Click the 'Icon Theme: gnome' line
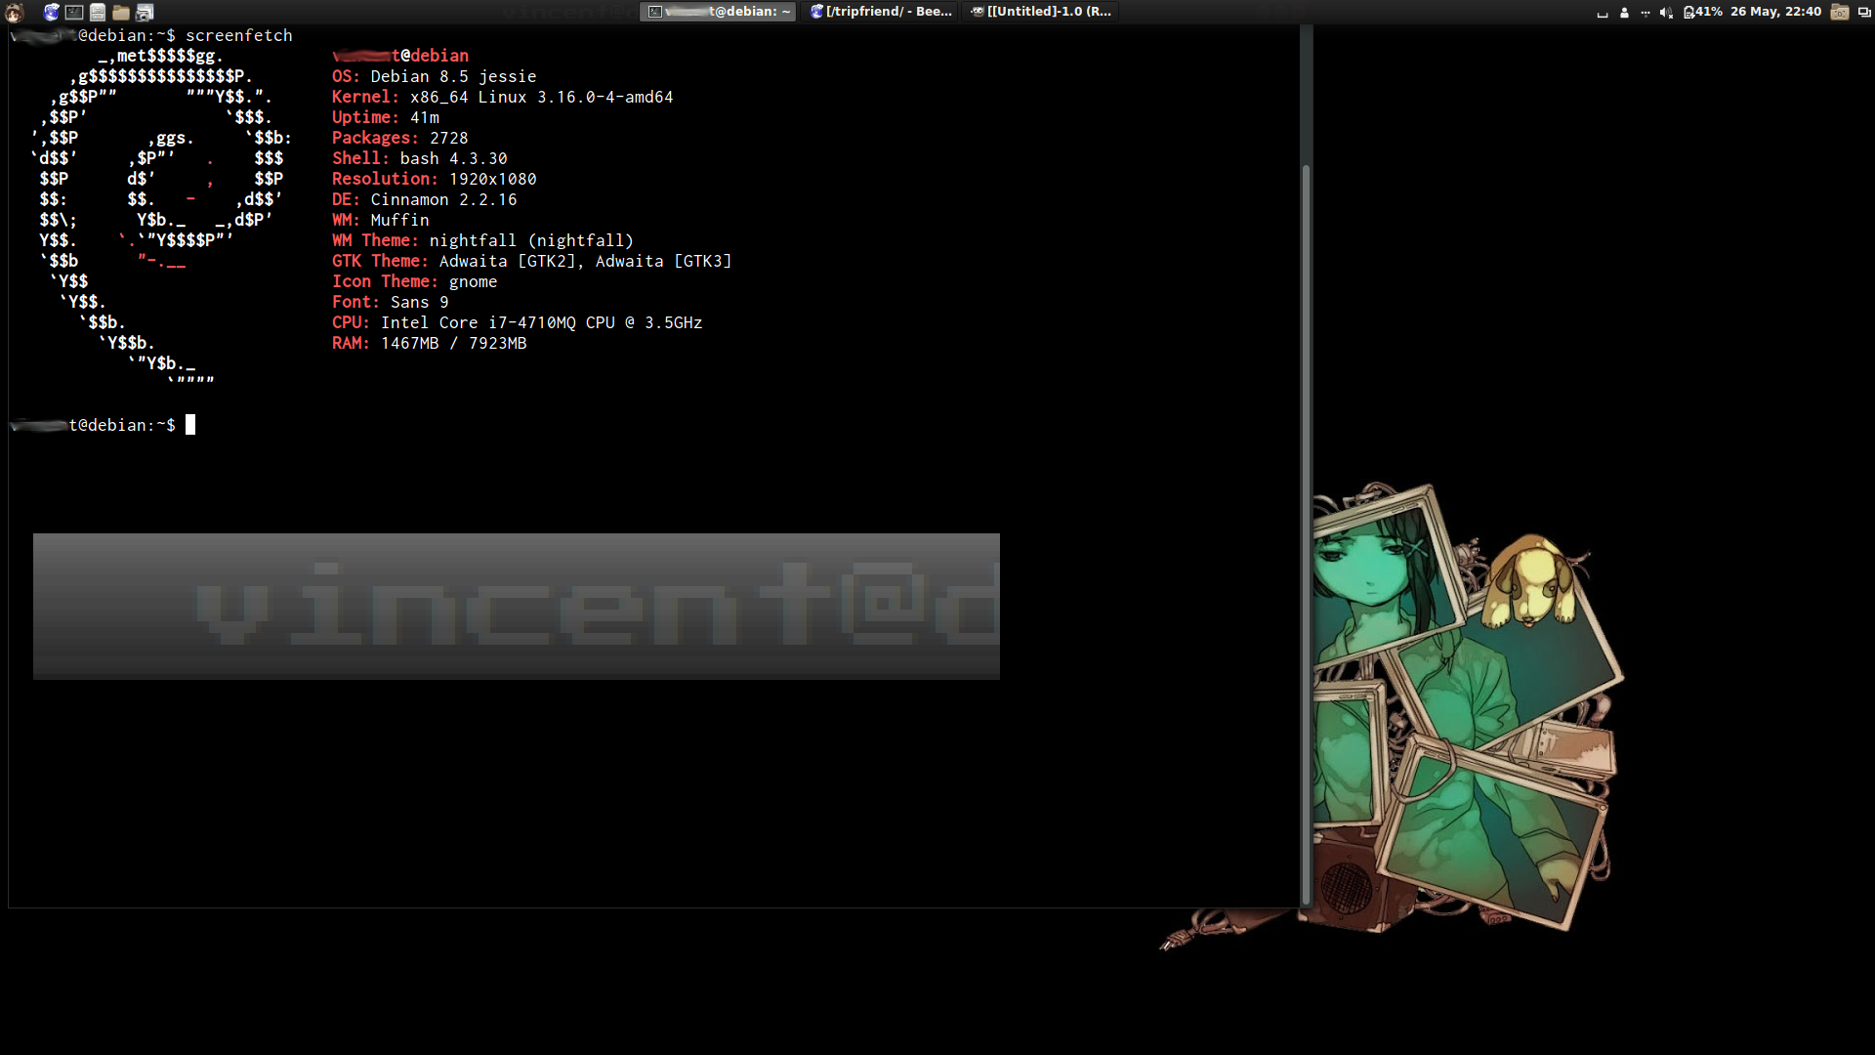1875x1055 pixels. click(415, 281)
